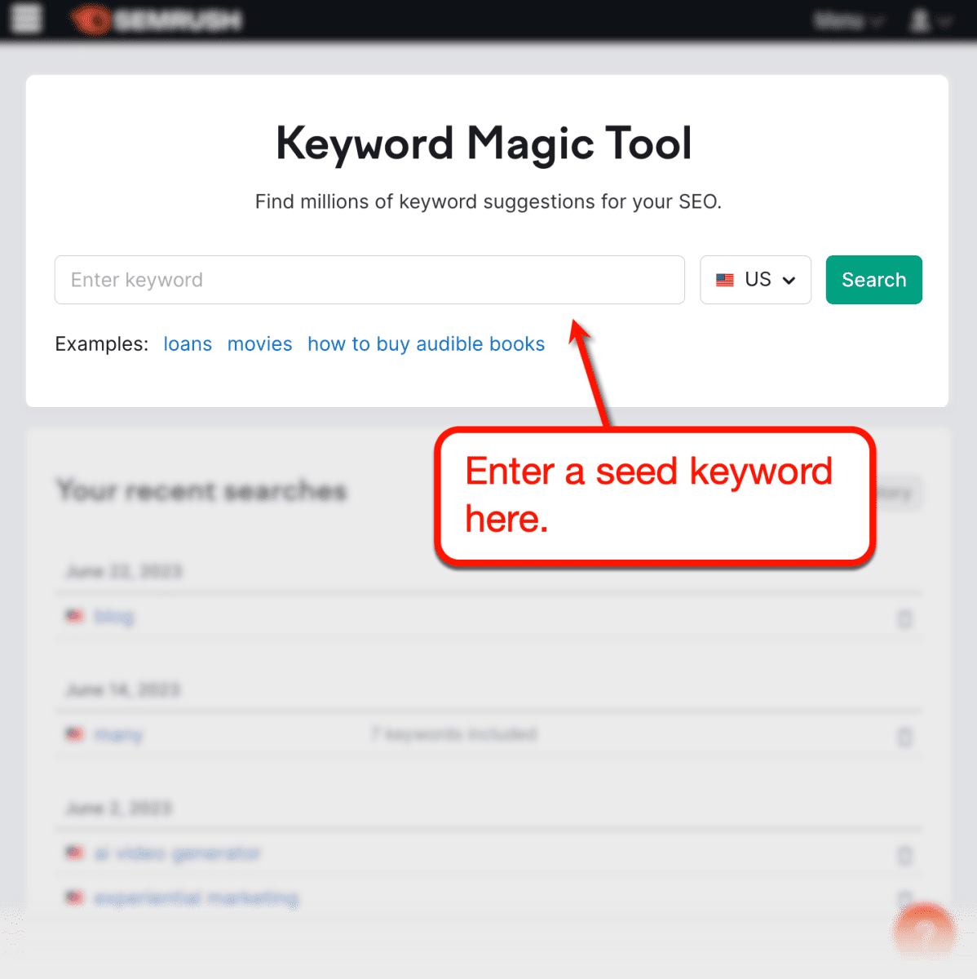
Task: Open the US country selector dropdown
Action: (755, 280)
